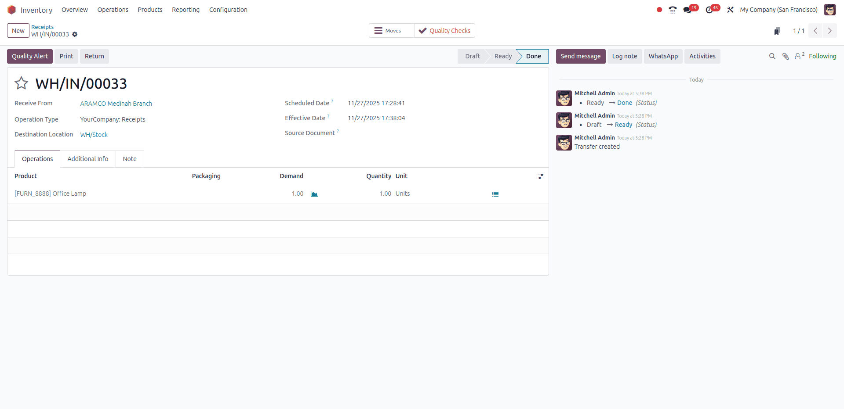Open the ARAMCO Medinah Branch link

(116, 104)
